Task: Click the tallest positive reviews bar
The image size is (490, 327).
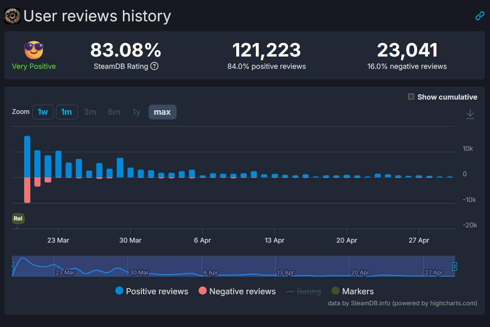Action: tap(27, 157)
